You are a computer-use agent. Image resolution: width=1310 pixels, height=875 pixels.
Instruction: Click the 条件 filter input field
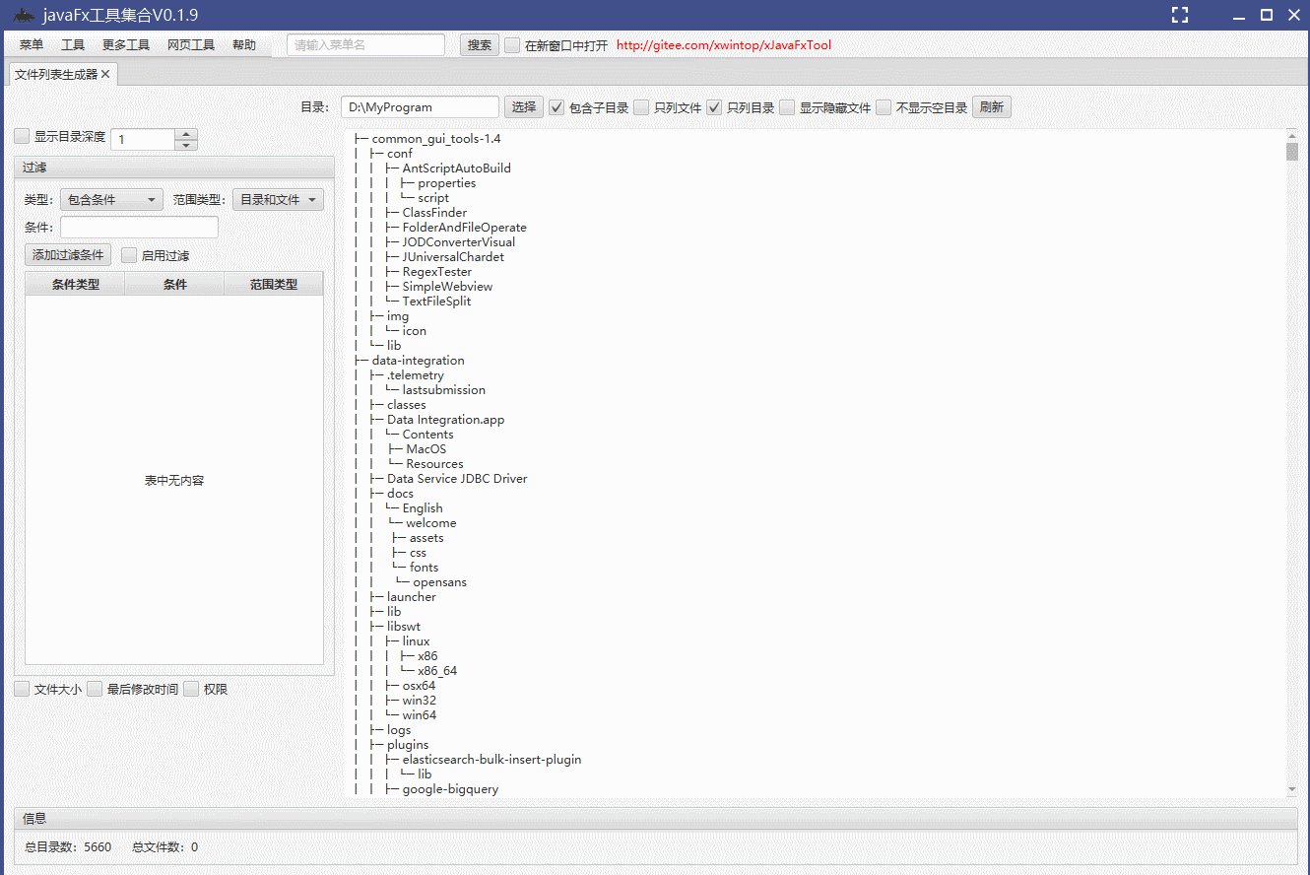point(139,228)
